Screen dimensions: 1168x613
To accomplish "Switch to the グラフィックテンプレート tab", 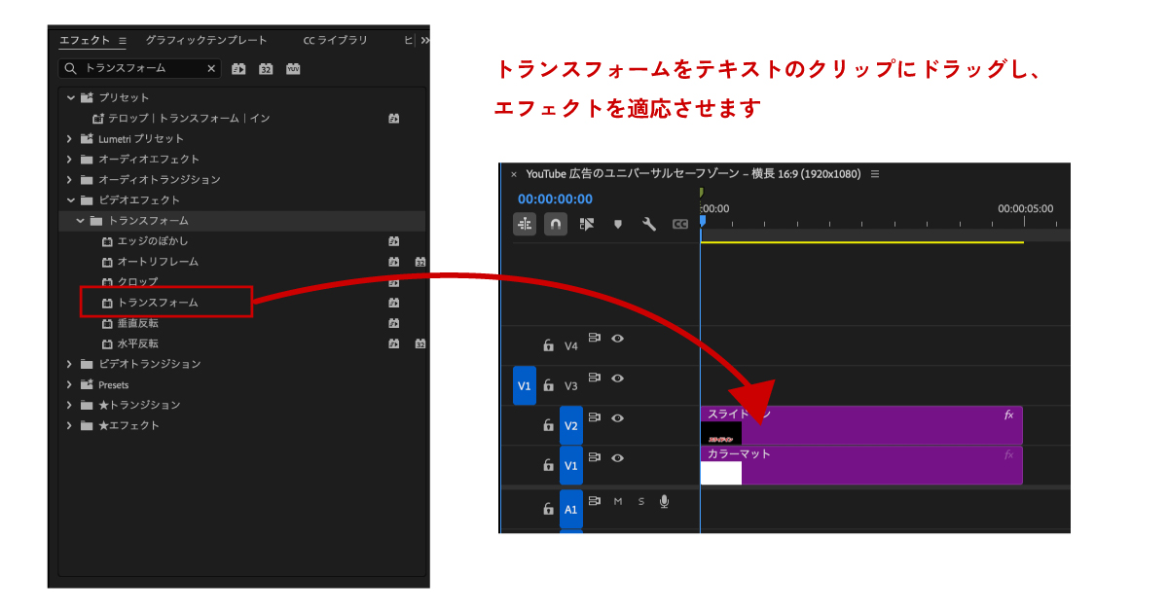I will 206,40.
